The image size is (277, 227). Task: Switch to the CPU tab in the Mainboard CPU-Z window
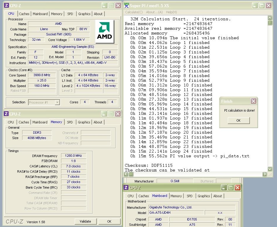[131, 196]
